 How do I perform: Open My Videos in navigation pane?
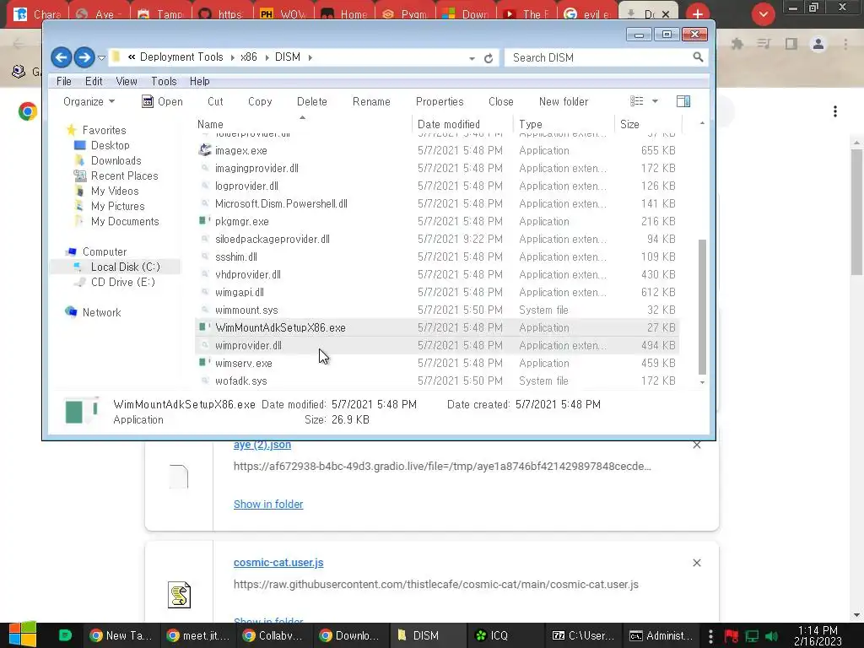(115, 191)
